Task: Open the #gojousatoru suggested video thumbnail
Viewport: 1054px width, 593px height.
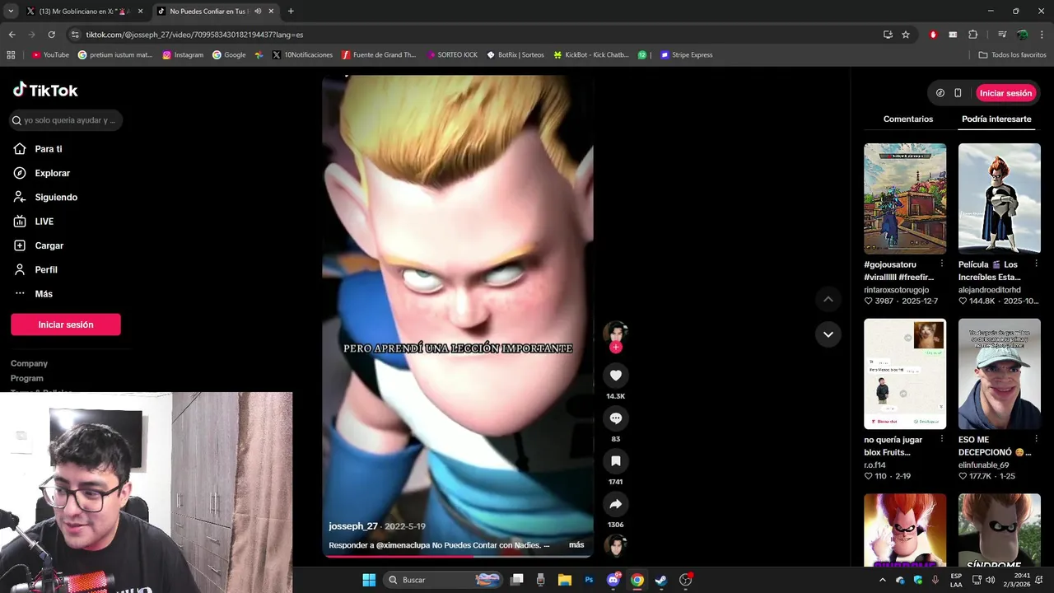Action: pos(904,198)
